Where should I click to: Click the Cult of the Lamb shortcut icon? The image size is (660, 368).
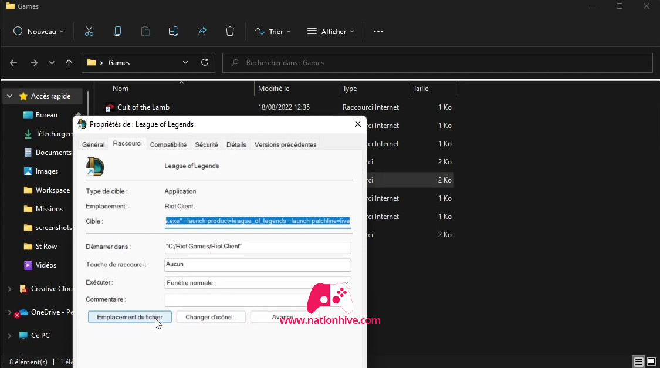(110, 107)
